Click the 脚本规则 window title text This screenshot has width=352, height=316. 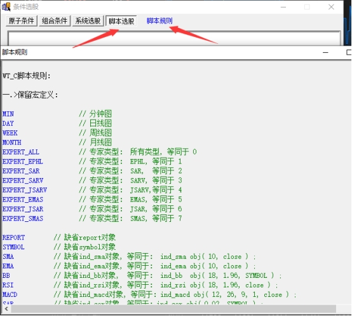[15, 52]
